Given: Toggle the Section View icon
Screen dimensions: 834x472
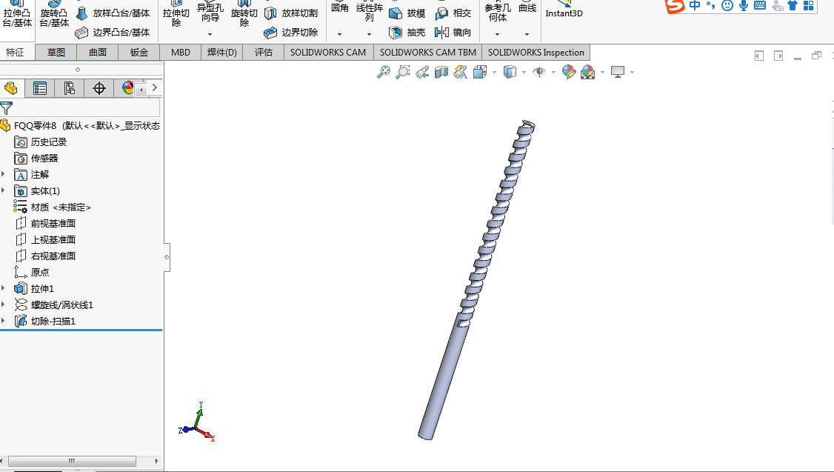Looking at the screenshot, I should click(x=441, y=72).
